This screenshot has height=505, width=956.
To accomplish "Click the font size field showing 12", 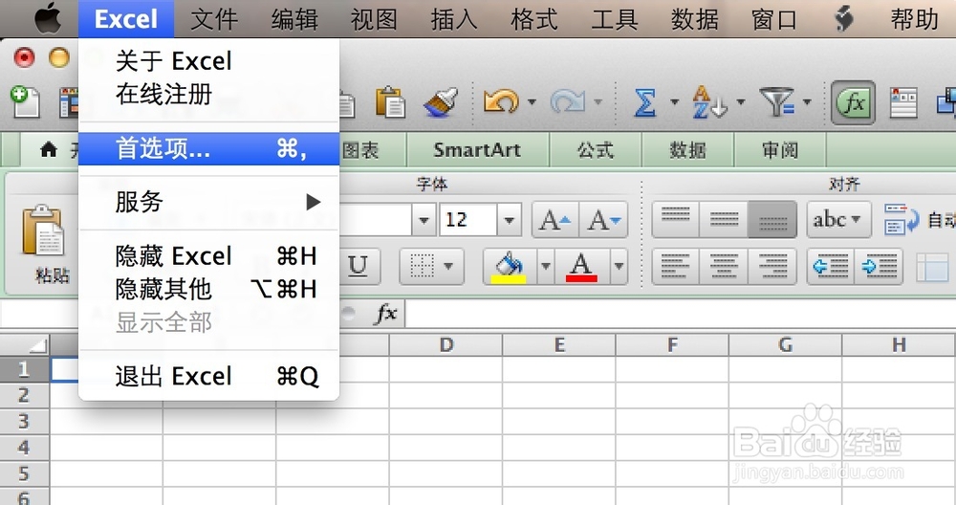I will [467, 220].
